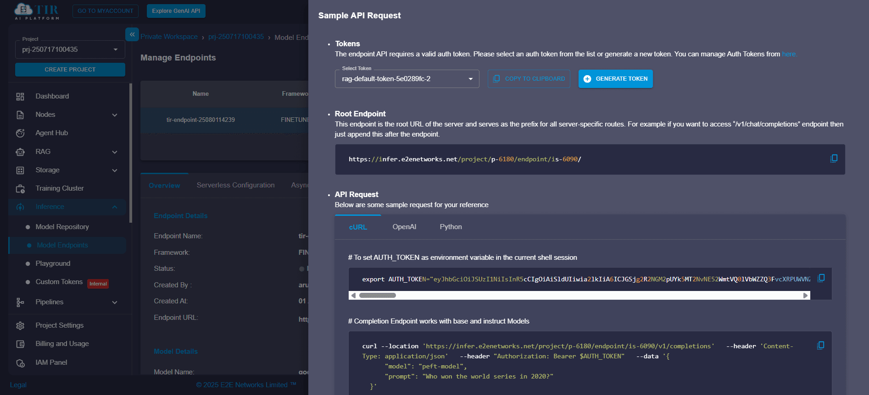This screenshot has width=869, height=395.
Task: Click GO TO MYACCOUNT button
Action: [x=106, y=11]
